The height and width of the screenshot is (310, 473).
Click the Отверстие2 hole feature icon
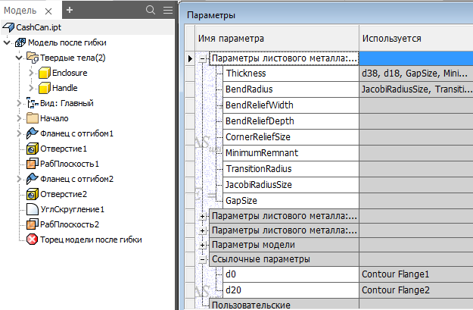tap(33, 194)
